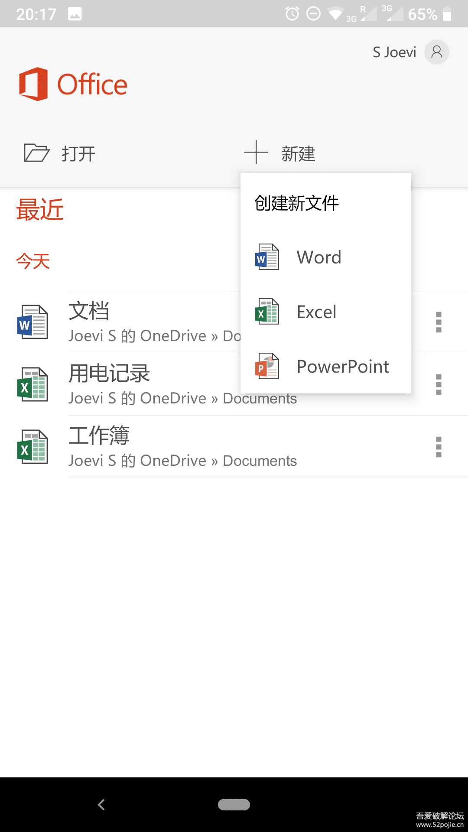Click the Word icon in create menu
The image size is (468, 832).
(x=267, y=257)
